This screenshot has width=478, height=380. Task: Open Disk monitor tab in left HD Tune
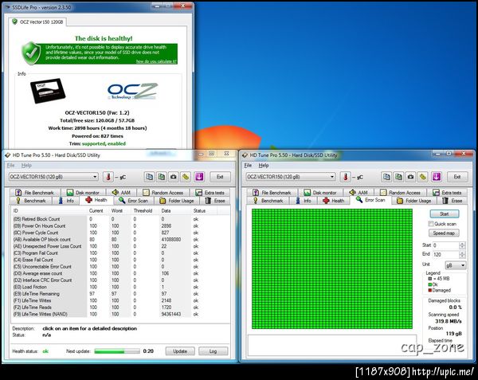(83, 193)
